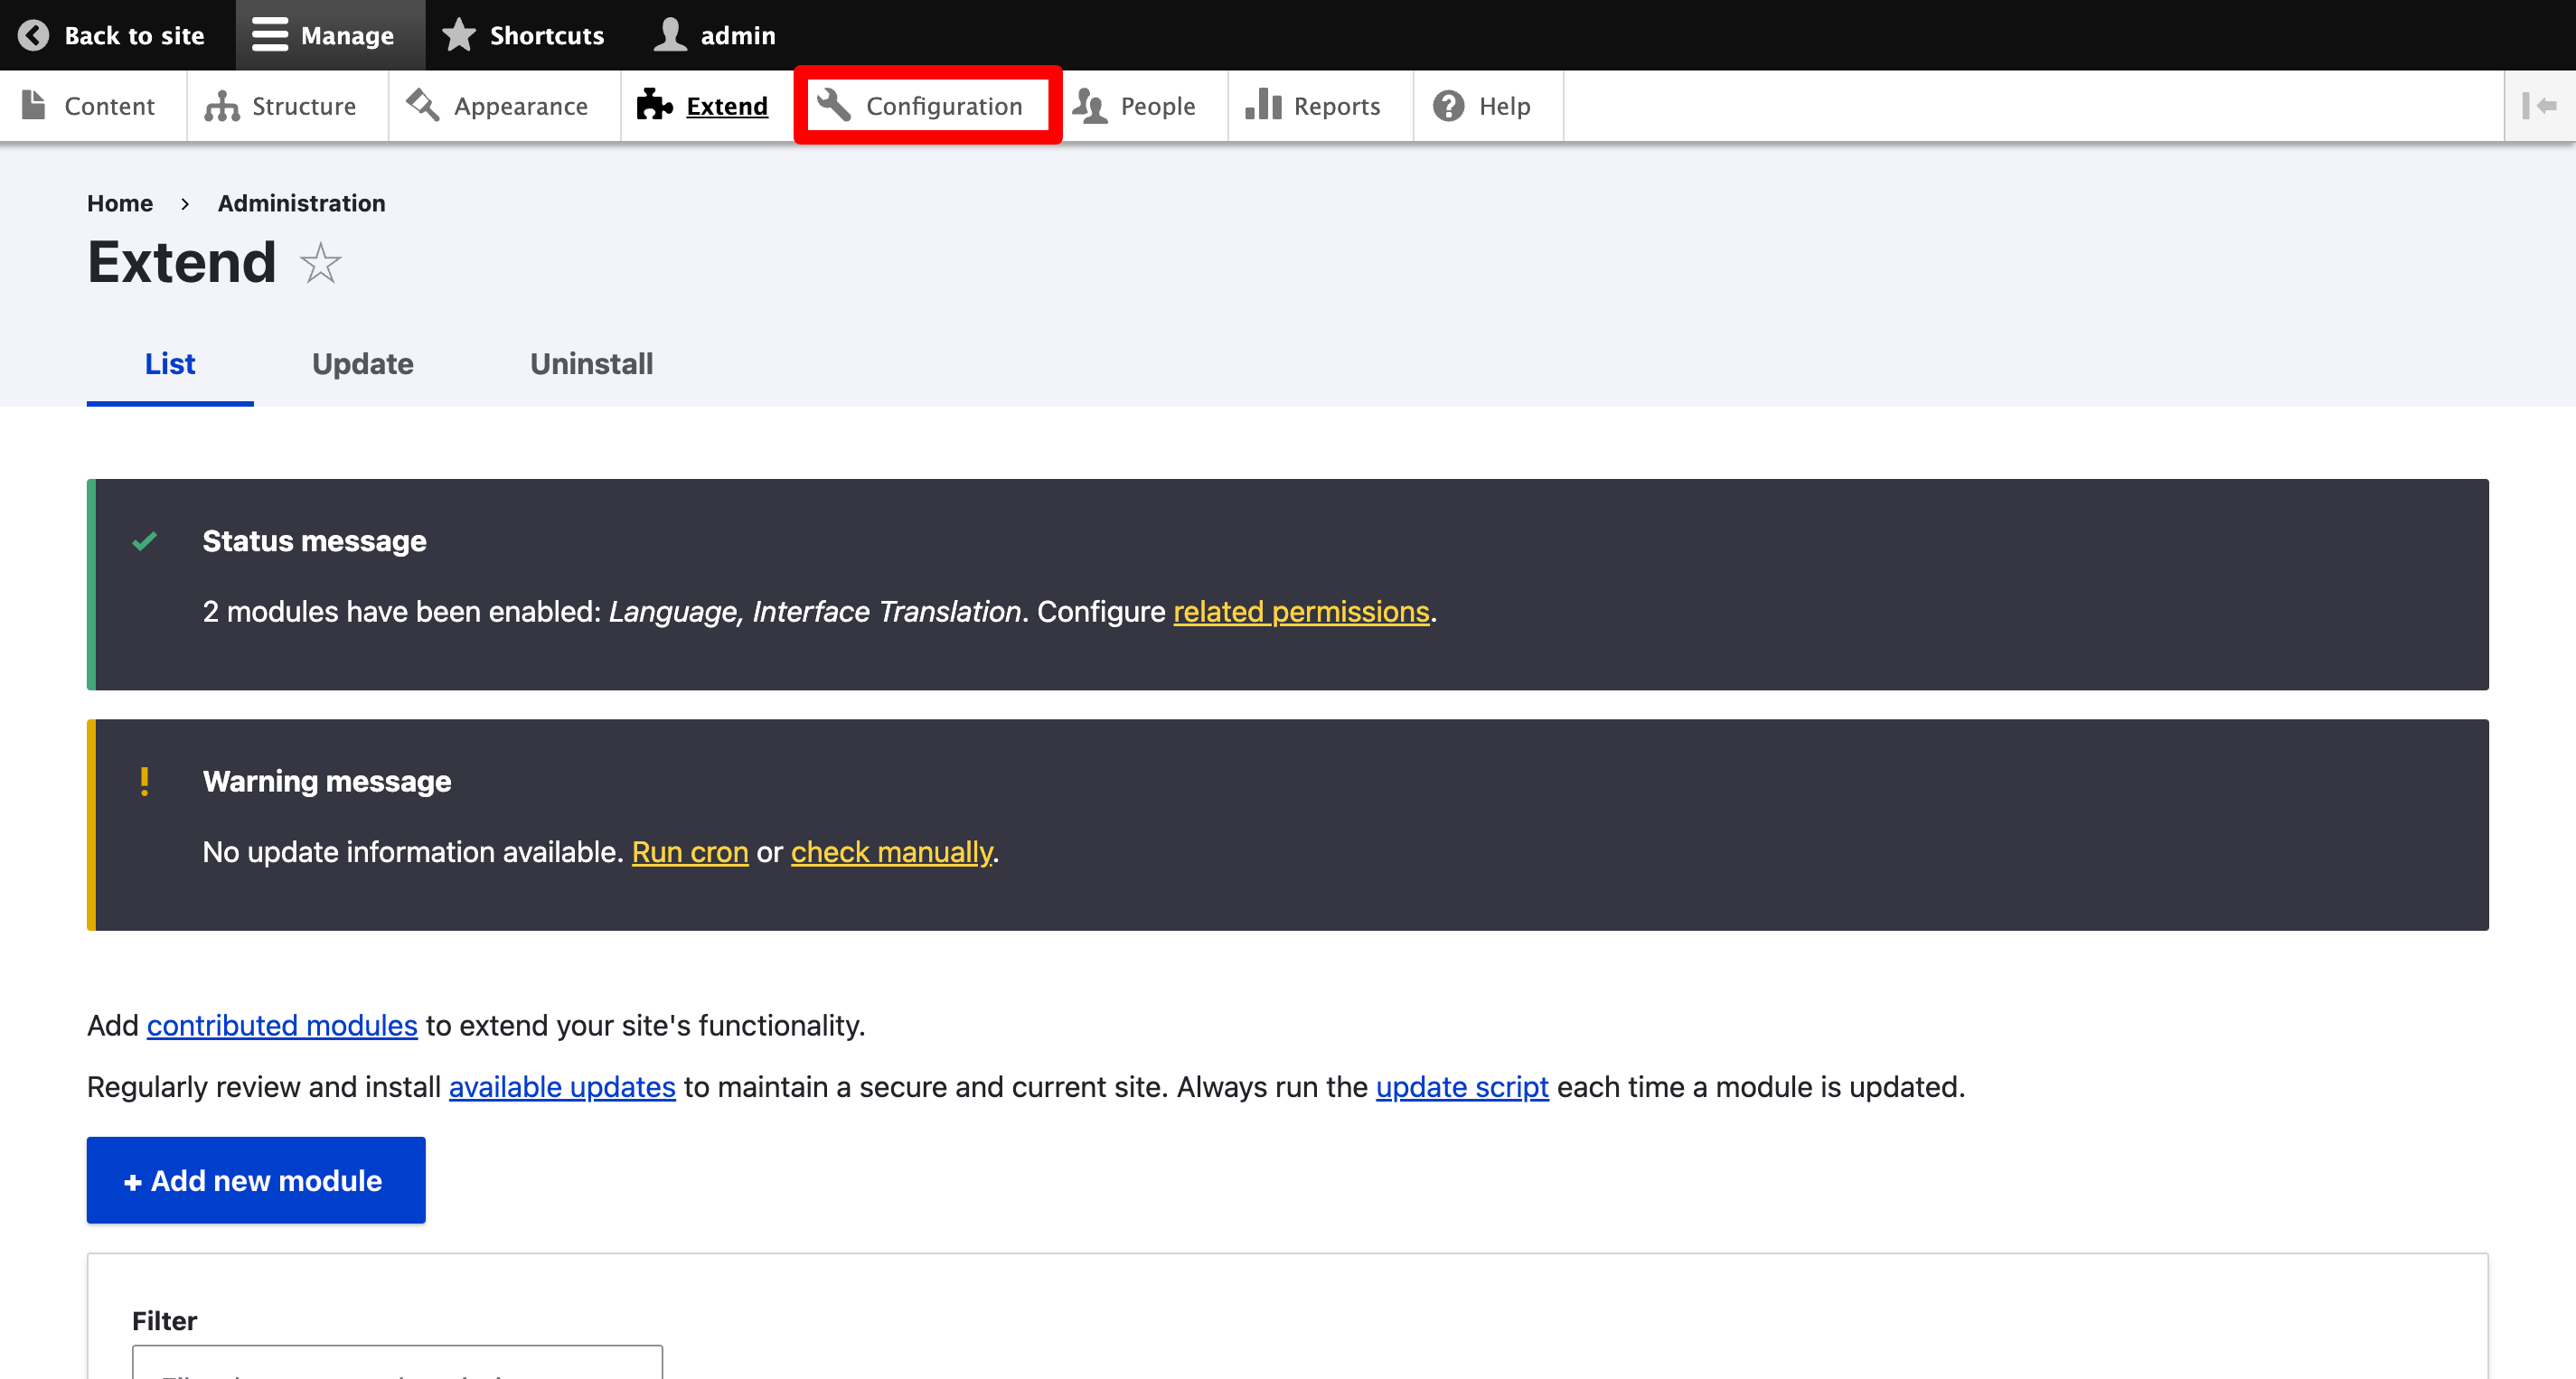Switch to the Uninstall tab
The height and width of the screenshot is (1379, 2576).
(x=591, y=364)
